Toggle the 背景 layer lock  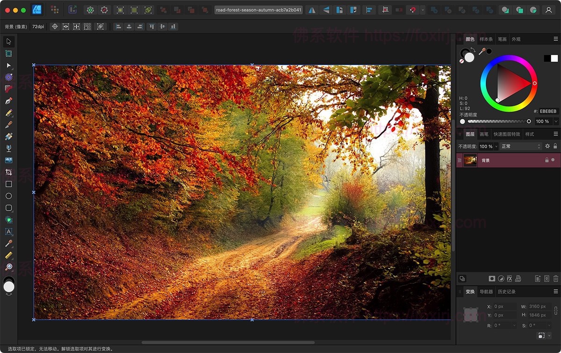click(547, 160)
